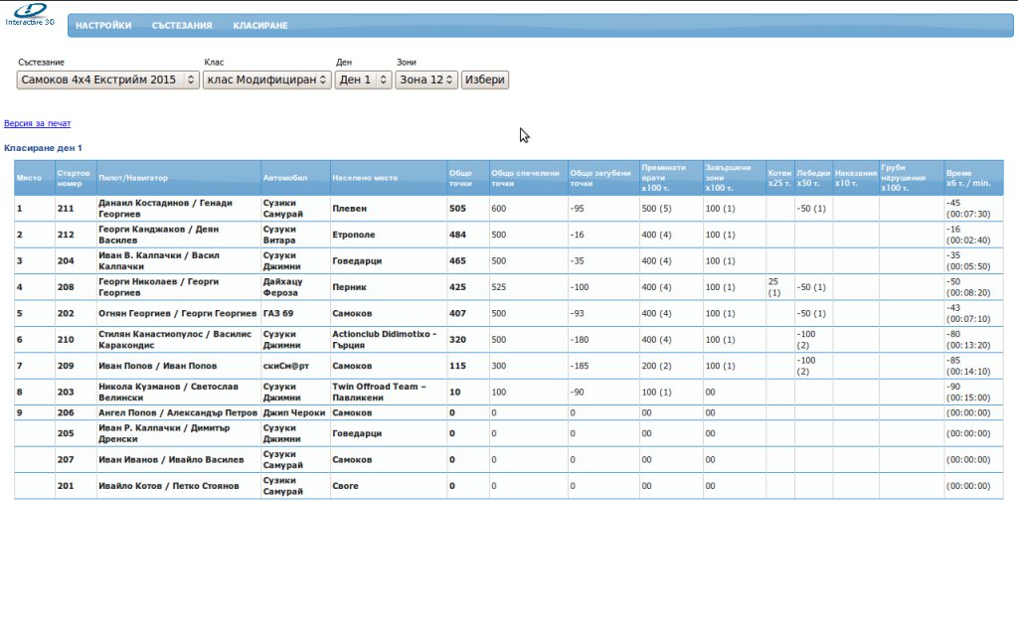
Task: Open the НАСТРОЙКИ menu
Action: click(x=103, y=26)
